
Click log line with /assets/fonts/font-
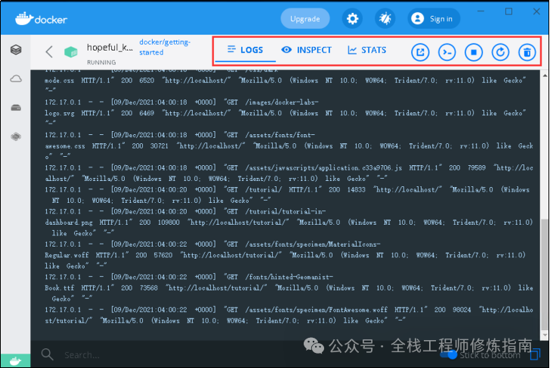[x=289, y=146]
